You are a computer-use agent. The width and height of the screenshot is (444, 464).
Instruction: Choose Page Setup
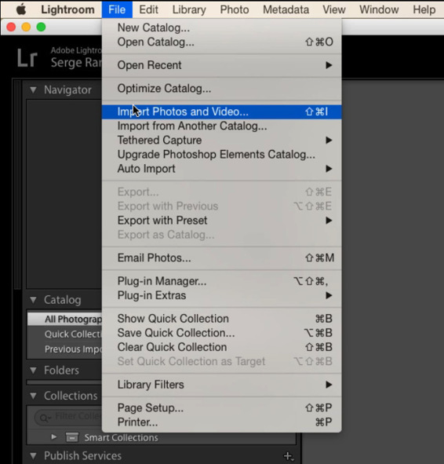[222, 407]
